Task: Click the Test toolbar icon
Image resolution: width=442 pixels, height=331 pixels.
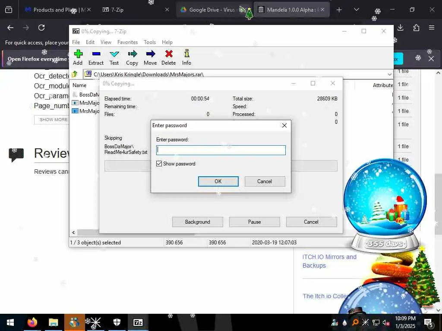Action: click(x=114, y=57)
